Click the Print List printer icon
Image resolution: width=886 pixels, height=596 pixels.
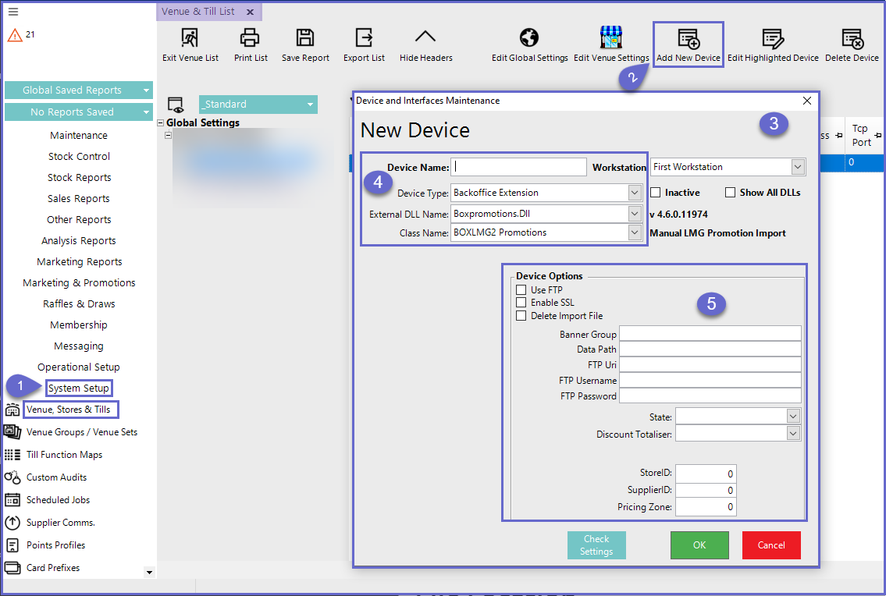250,37
